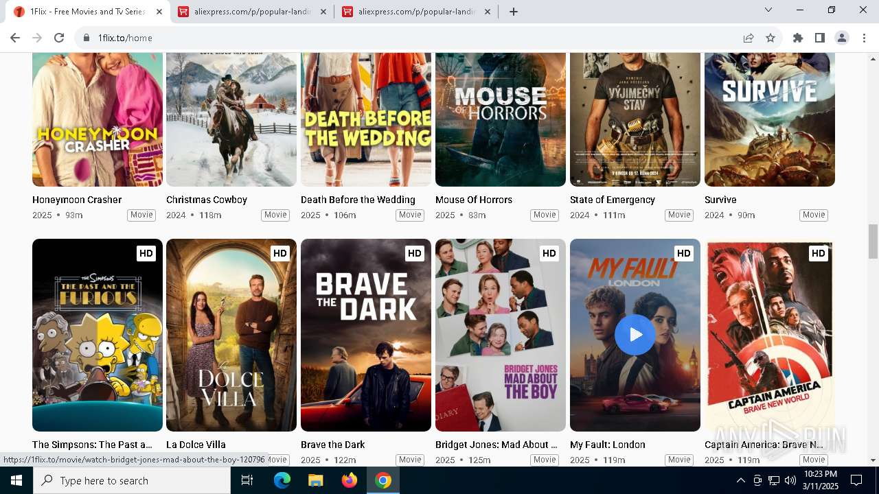The width and height of the screenshot is (879, 494).
Task: Open the Death Before the Wedding poster
Action: (366, 119)
